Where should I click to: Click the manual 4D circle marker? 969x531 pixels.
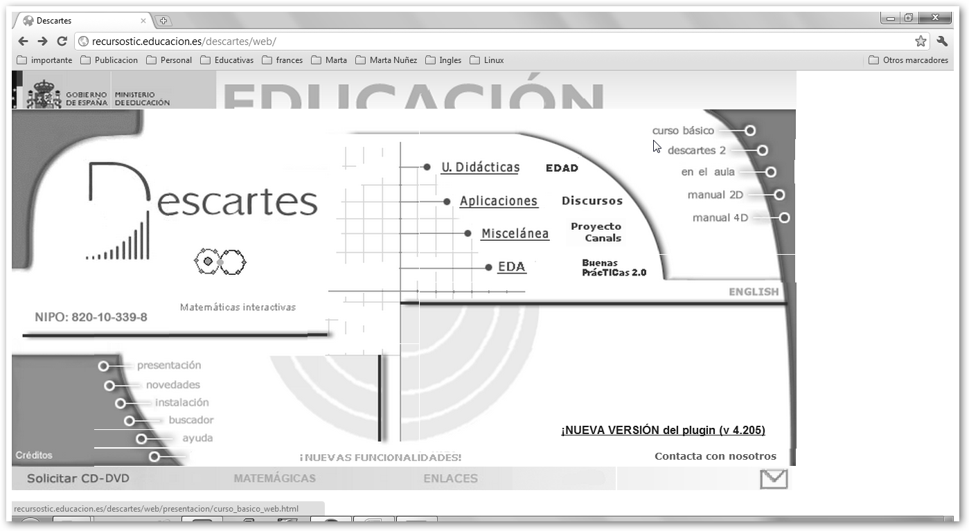[784, 217]
